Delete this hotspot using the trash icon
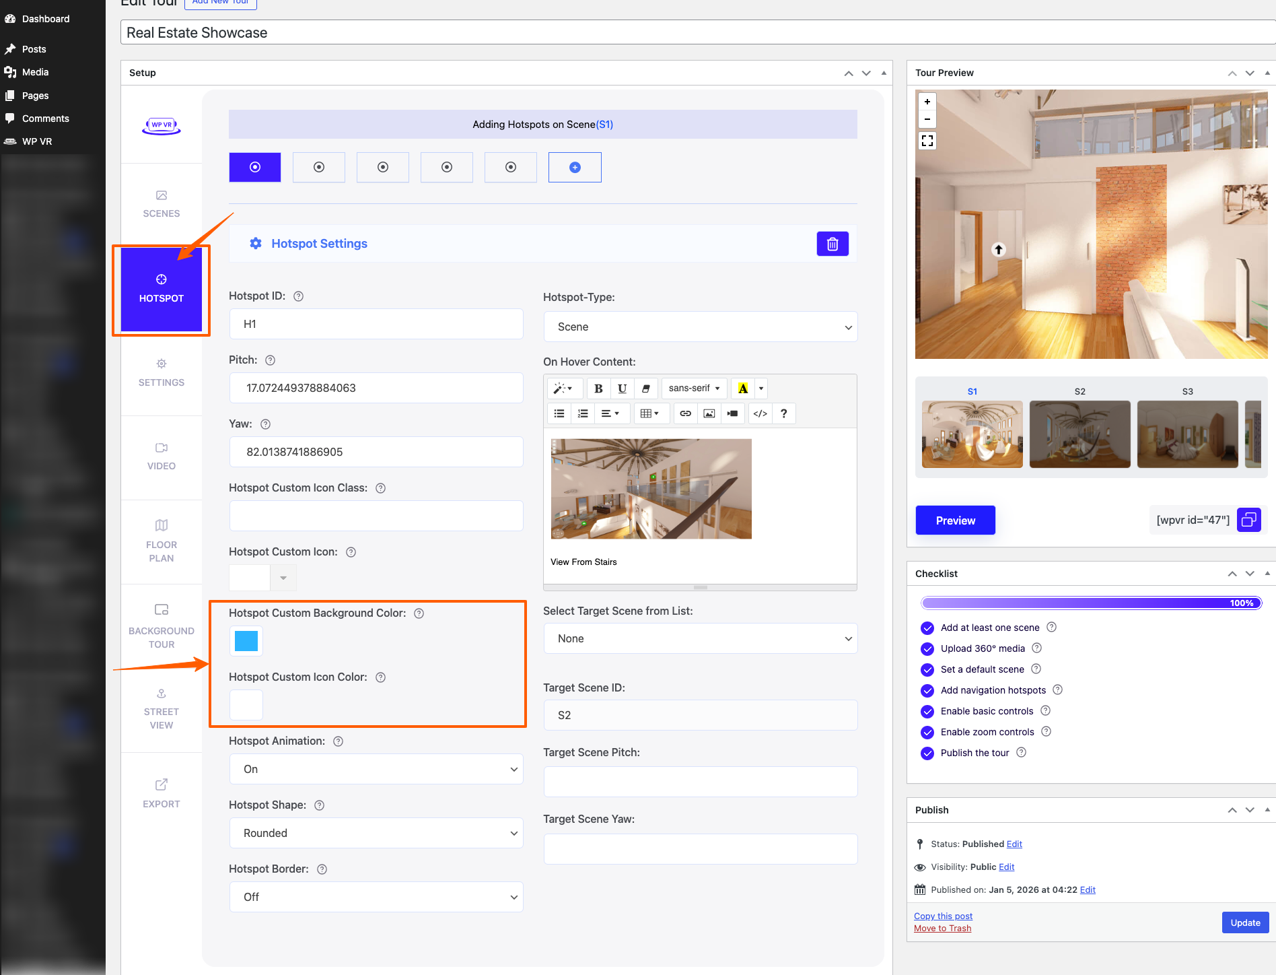 (832, 244)
